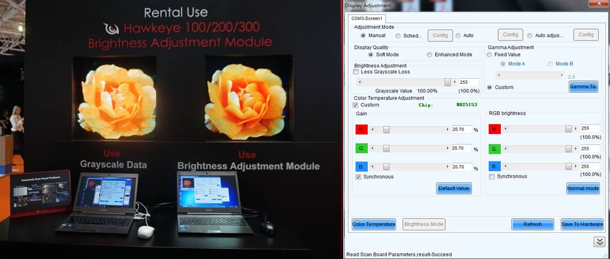This screenshot has width=610, height=259.
Task: Click the MBI5153 chip label text
Action: 467,105
